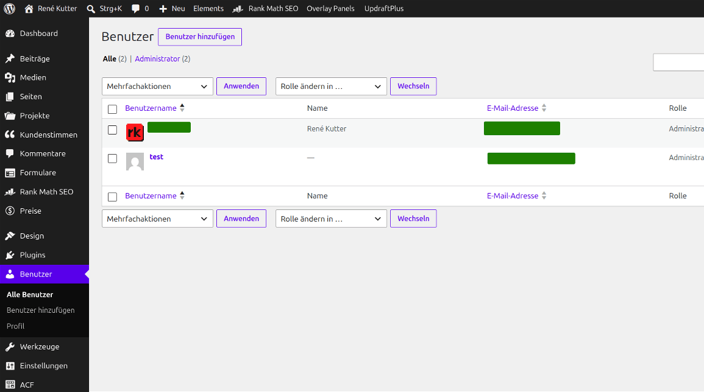Click the Preise dollar icon
The width and height of the screenshot is (704, 392).
coord(10,211)
